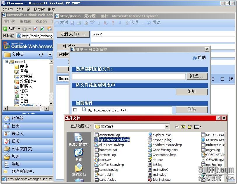Click user2 in the To field

97,34
